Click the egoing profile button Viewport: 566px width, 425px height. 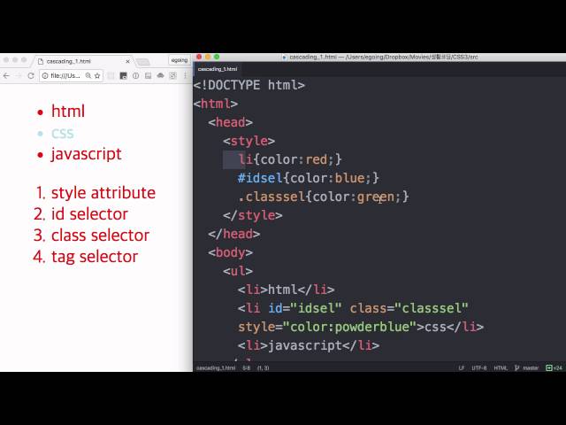click(x=180, y=60)
